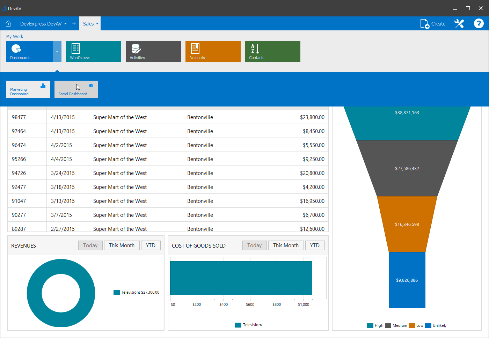
Task: Click the help question mark icon
Action: pyautogui.click(x=479, y=24)
